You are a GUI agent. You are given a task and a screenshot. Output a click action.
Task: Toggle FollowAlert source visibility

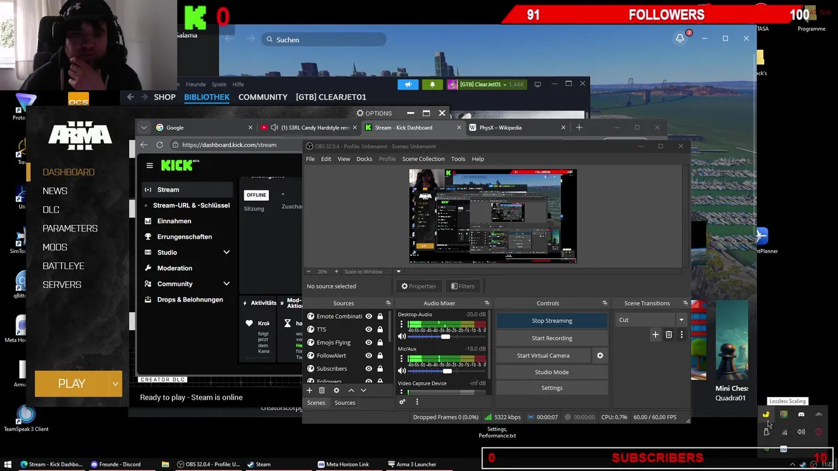369,356
